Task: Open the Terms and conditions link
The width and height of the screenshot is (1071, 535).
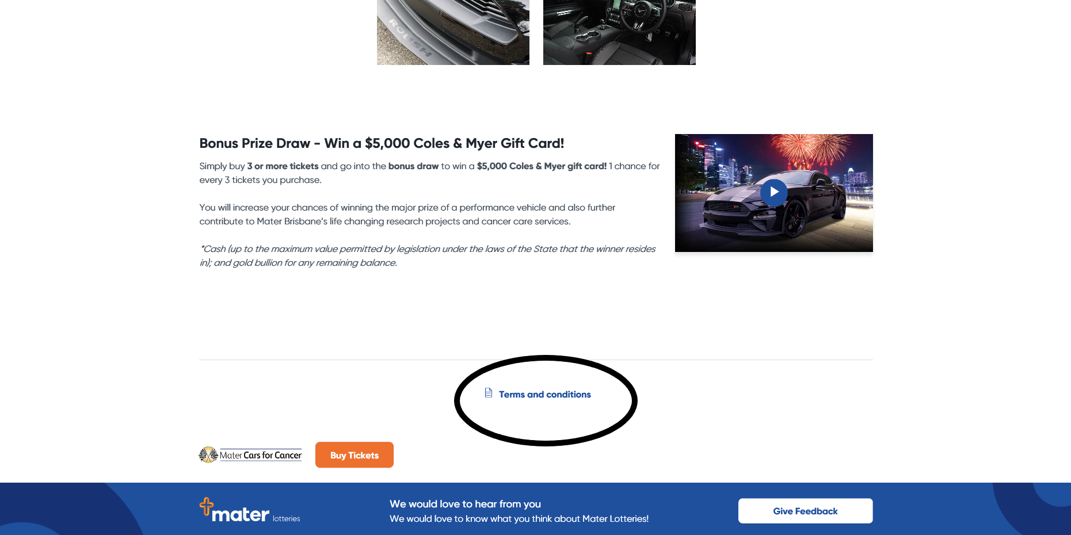Action: coord(544,395)
